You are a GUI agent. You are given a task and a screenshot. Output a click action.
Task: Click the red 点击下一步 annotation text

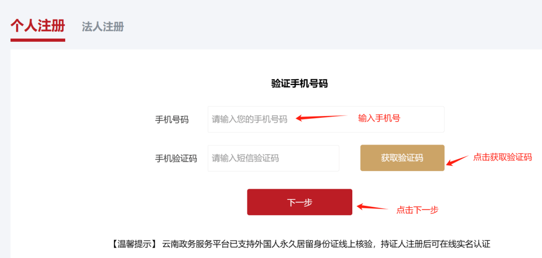click(417, 210)
